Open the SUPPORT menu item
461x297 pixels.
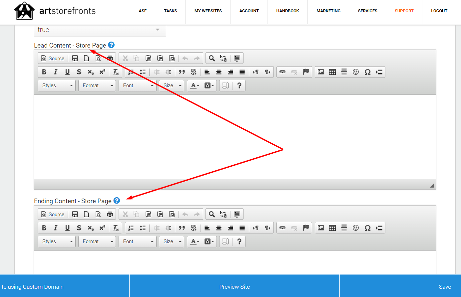(x=404, y=11)
